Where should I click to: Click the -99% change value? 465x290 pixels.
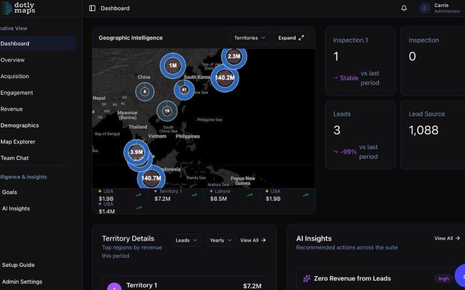tap(348, 152)
